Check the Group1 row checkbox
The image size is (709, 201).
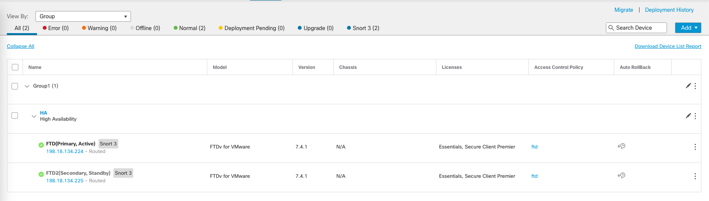click(15, 86)
